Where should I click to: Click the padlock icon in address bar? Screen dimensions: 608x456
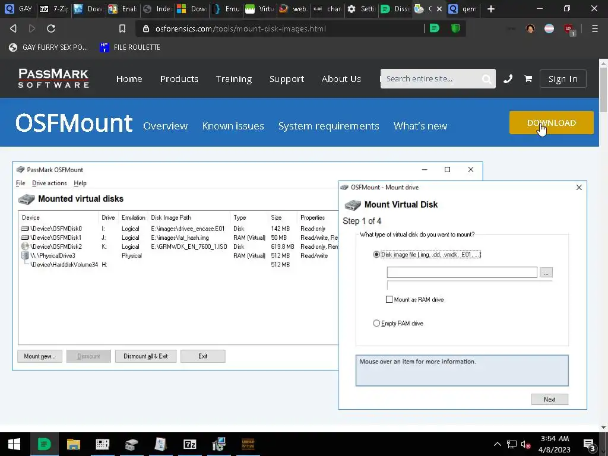(146, 28)
